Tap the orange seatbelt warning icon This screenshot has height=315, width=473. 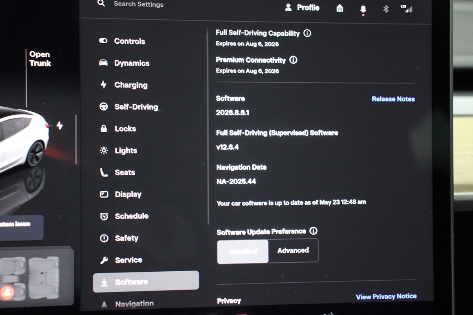pos(7,292)
